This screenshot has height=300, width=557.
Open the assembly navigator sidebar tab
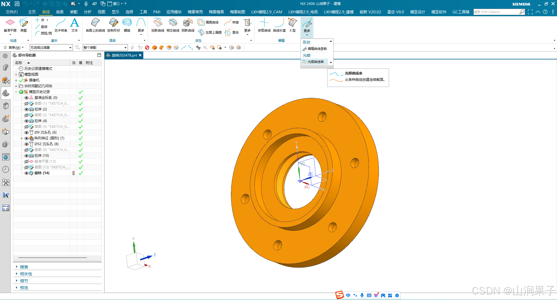point(6,68)
